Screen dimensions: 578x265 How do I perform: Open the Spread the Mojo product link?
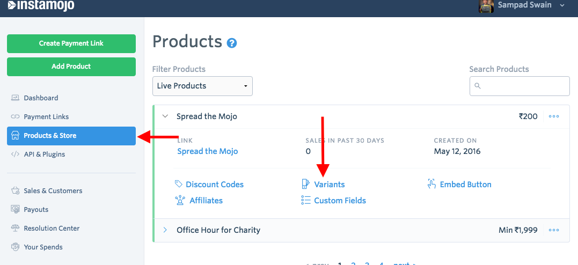208,151
